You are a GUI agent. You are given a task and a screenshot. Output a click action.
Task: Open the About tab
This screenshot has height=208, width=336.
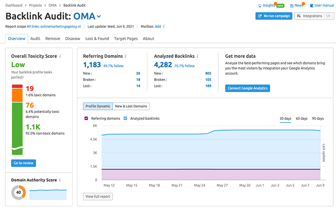coord(148,39)
